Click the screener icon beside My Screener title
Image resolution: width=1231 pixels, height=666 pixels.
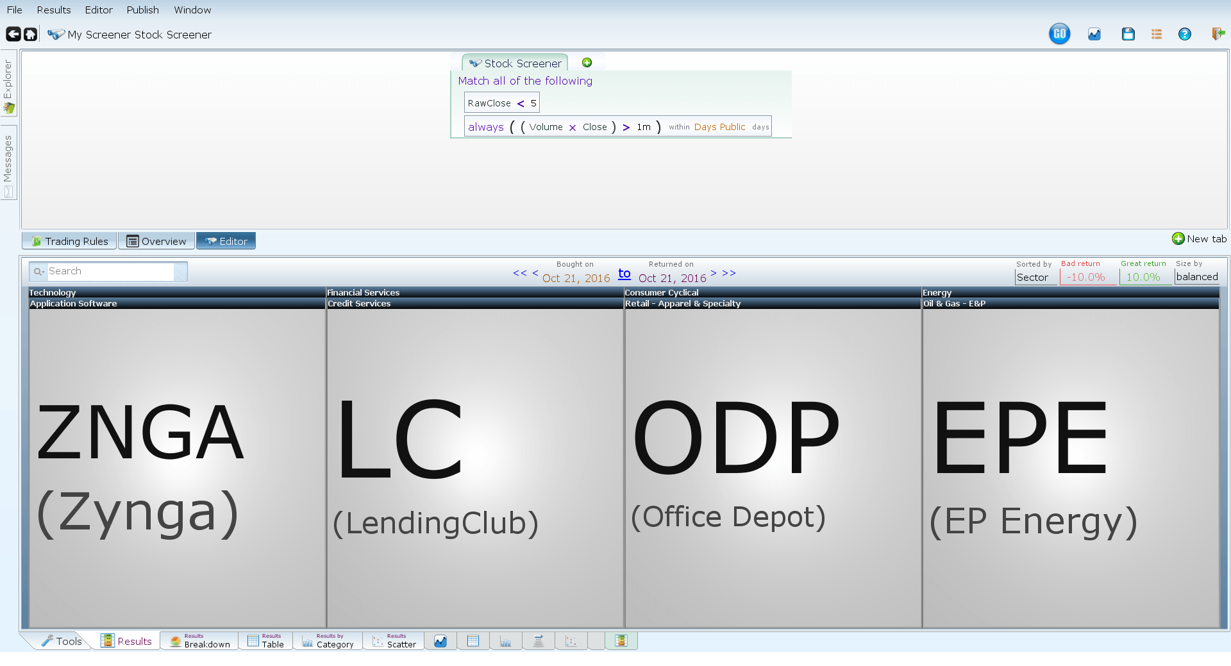[56, 34]
